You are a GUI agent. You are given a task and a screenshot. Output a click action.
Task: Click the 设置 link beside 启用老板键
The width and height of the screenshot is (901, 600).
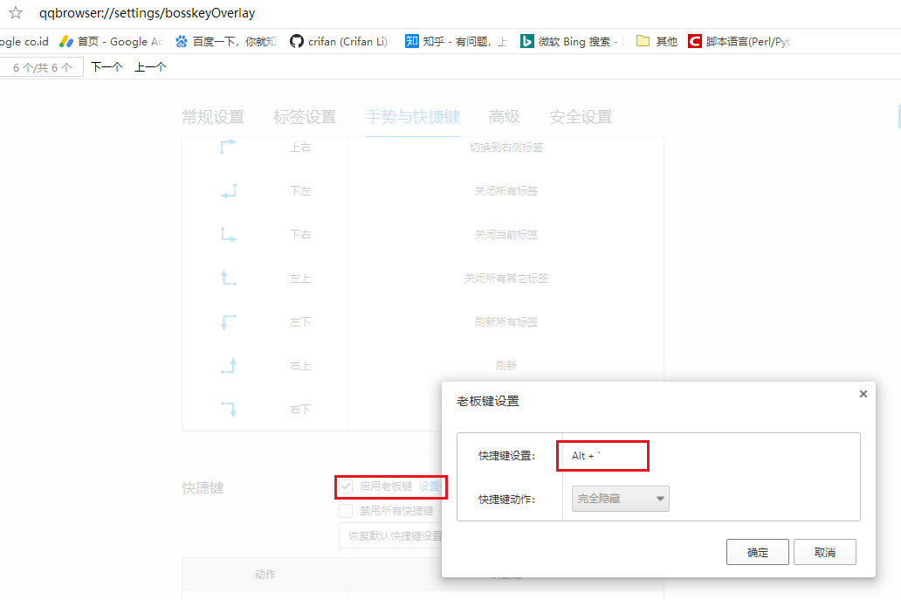[430, 486]
